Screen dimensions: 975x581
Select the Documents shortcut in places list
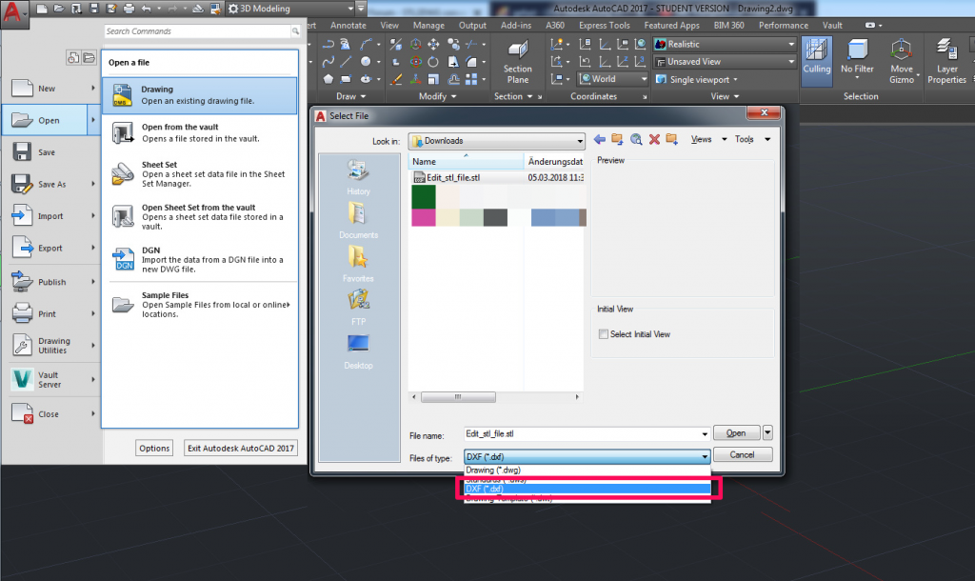(x=358, y=221)
